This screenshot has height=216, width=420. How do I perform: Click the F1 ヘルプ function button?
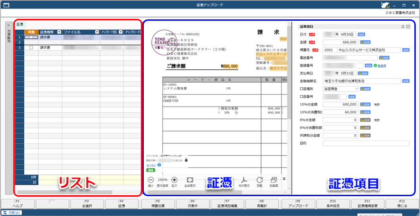pyautogui.click(x=18, y=204)
